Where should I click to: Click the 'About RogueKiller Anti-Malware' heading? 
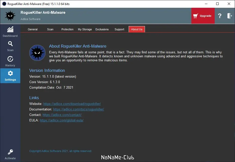coord(78,46)
